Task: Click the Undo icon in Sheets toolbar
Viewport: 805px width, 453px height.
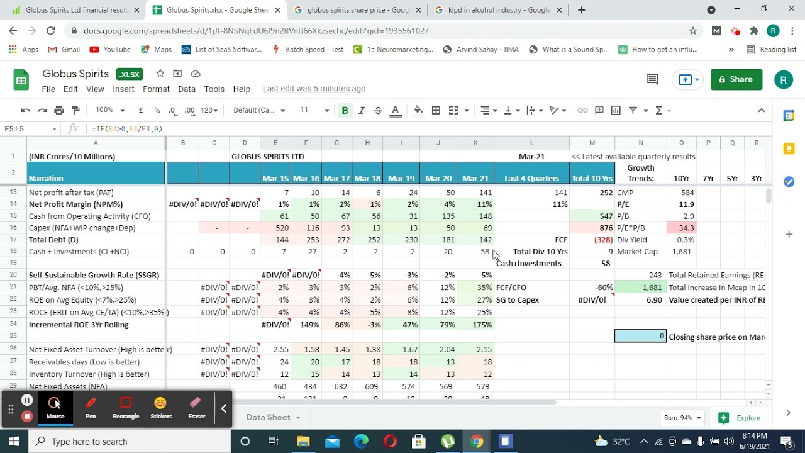Action: [26, 110]
